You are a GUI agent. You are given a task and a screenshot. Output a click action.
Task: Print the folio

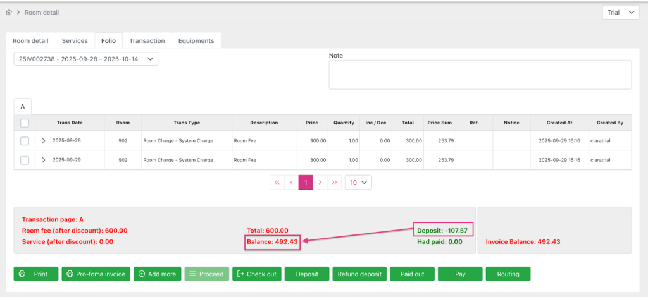35,274
